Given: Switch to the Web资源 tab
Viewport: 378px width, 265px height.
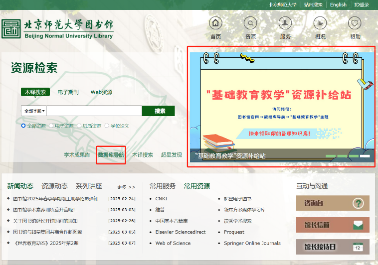Looking at the screenshot, I should pyautogui.click(x=101, y=92).
